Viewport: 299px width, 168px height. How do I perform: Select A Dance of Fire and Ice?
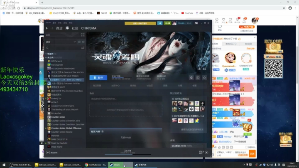pyautogui.click(x=67, y=72)
